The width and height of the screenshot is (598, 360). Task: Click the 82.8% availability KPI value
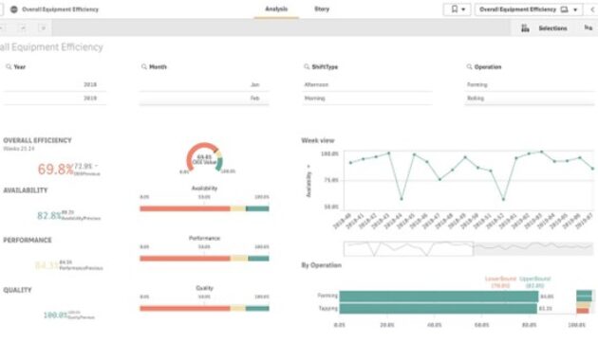48,216
